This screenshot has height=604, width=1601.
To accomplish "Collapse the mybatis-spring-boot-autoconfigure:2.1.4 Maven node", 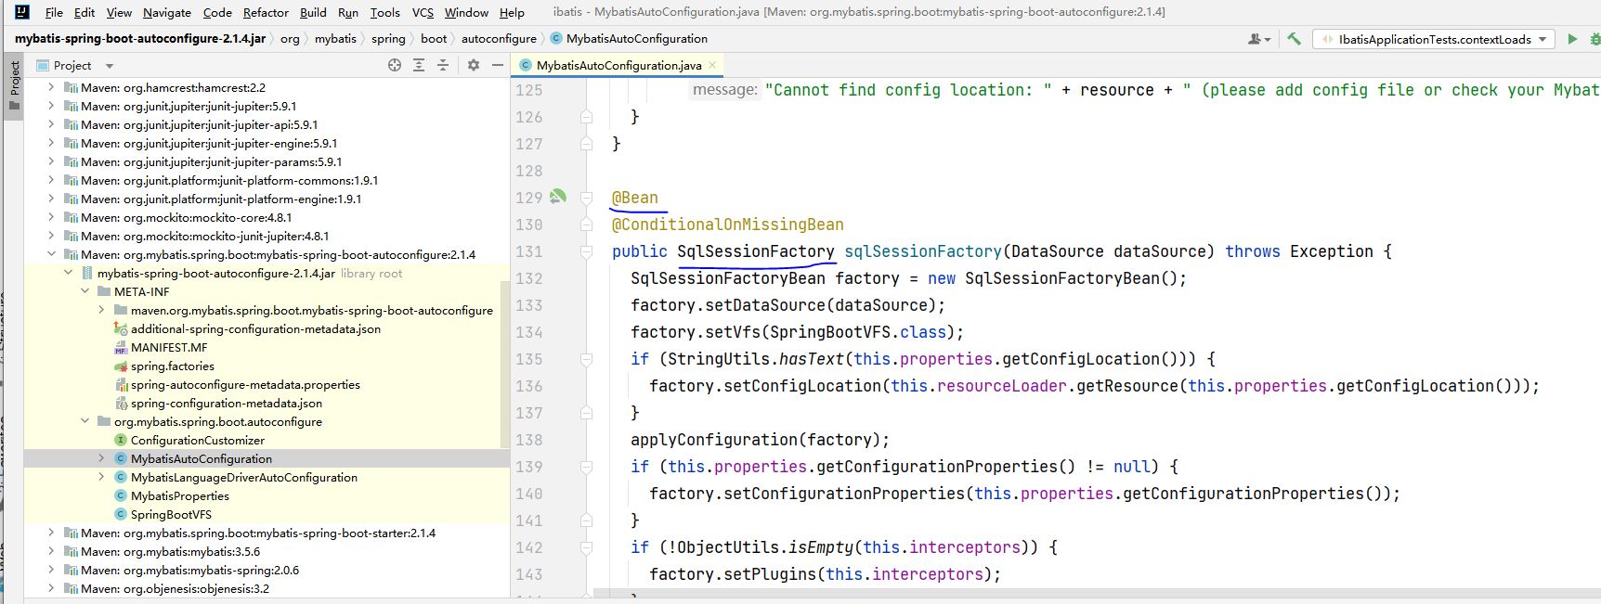I will pos(50,254).
